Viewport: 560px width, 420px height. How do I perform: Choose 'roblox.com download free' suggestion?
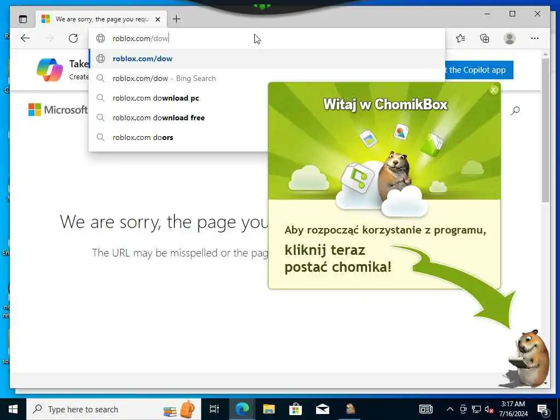pyautogui.click(x=178, y=118)
